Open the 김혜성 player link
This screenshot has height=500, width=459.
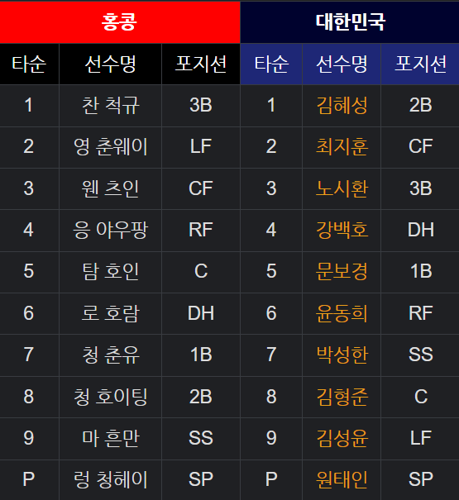(342, 105)
